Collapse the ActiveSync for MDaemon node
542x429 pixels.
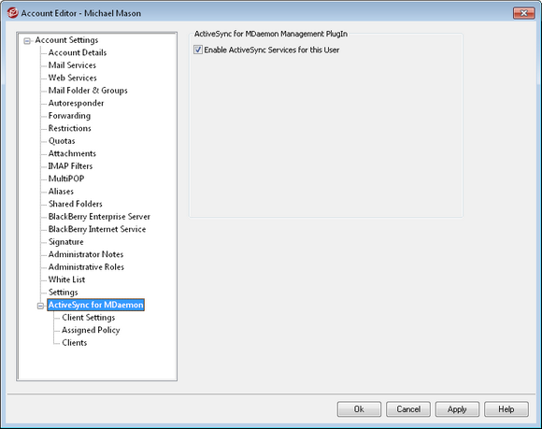pyautogui.click(x=40, y=306)
